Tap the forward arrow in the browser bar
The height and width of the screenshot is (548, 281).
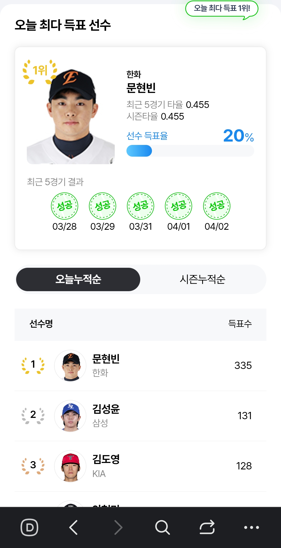click(118, 527)
